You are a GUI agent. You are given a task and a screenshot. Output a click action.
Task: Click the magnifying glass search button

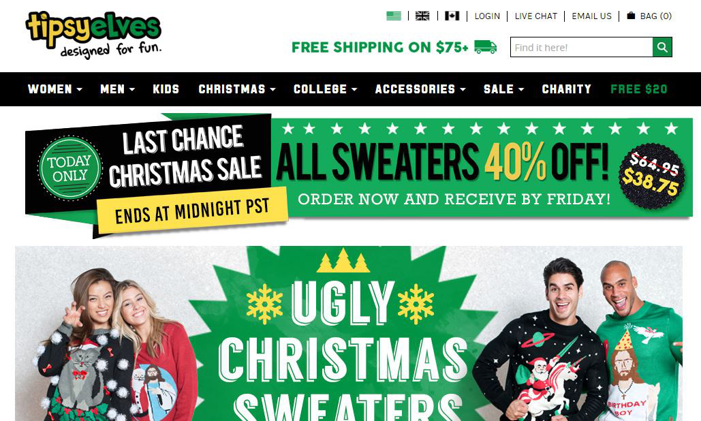pos(662,47)
